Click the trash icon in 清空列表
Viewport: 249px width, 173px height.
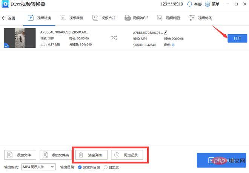click(81, 155)
